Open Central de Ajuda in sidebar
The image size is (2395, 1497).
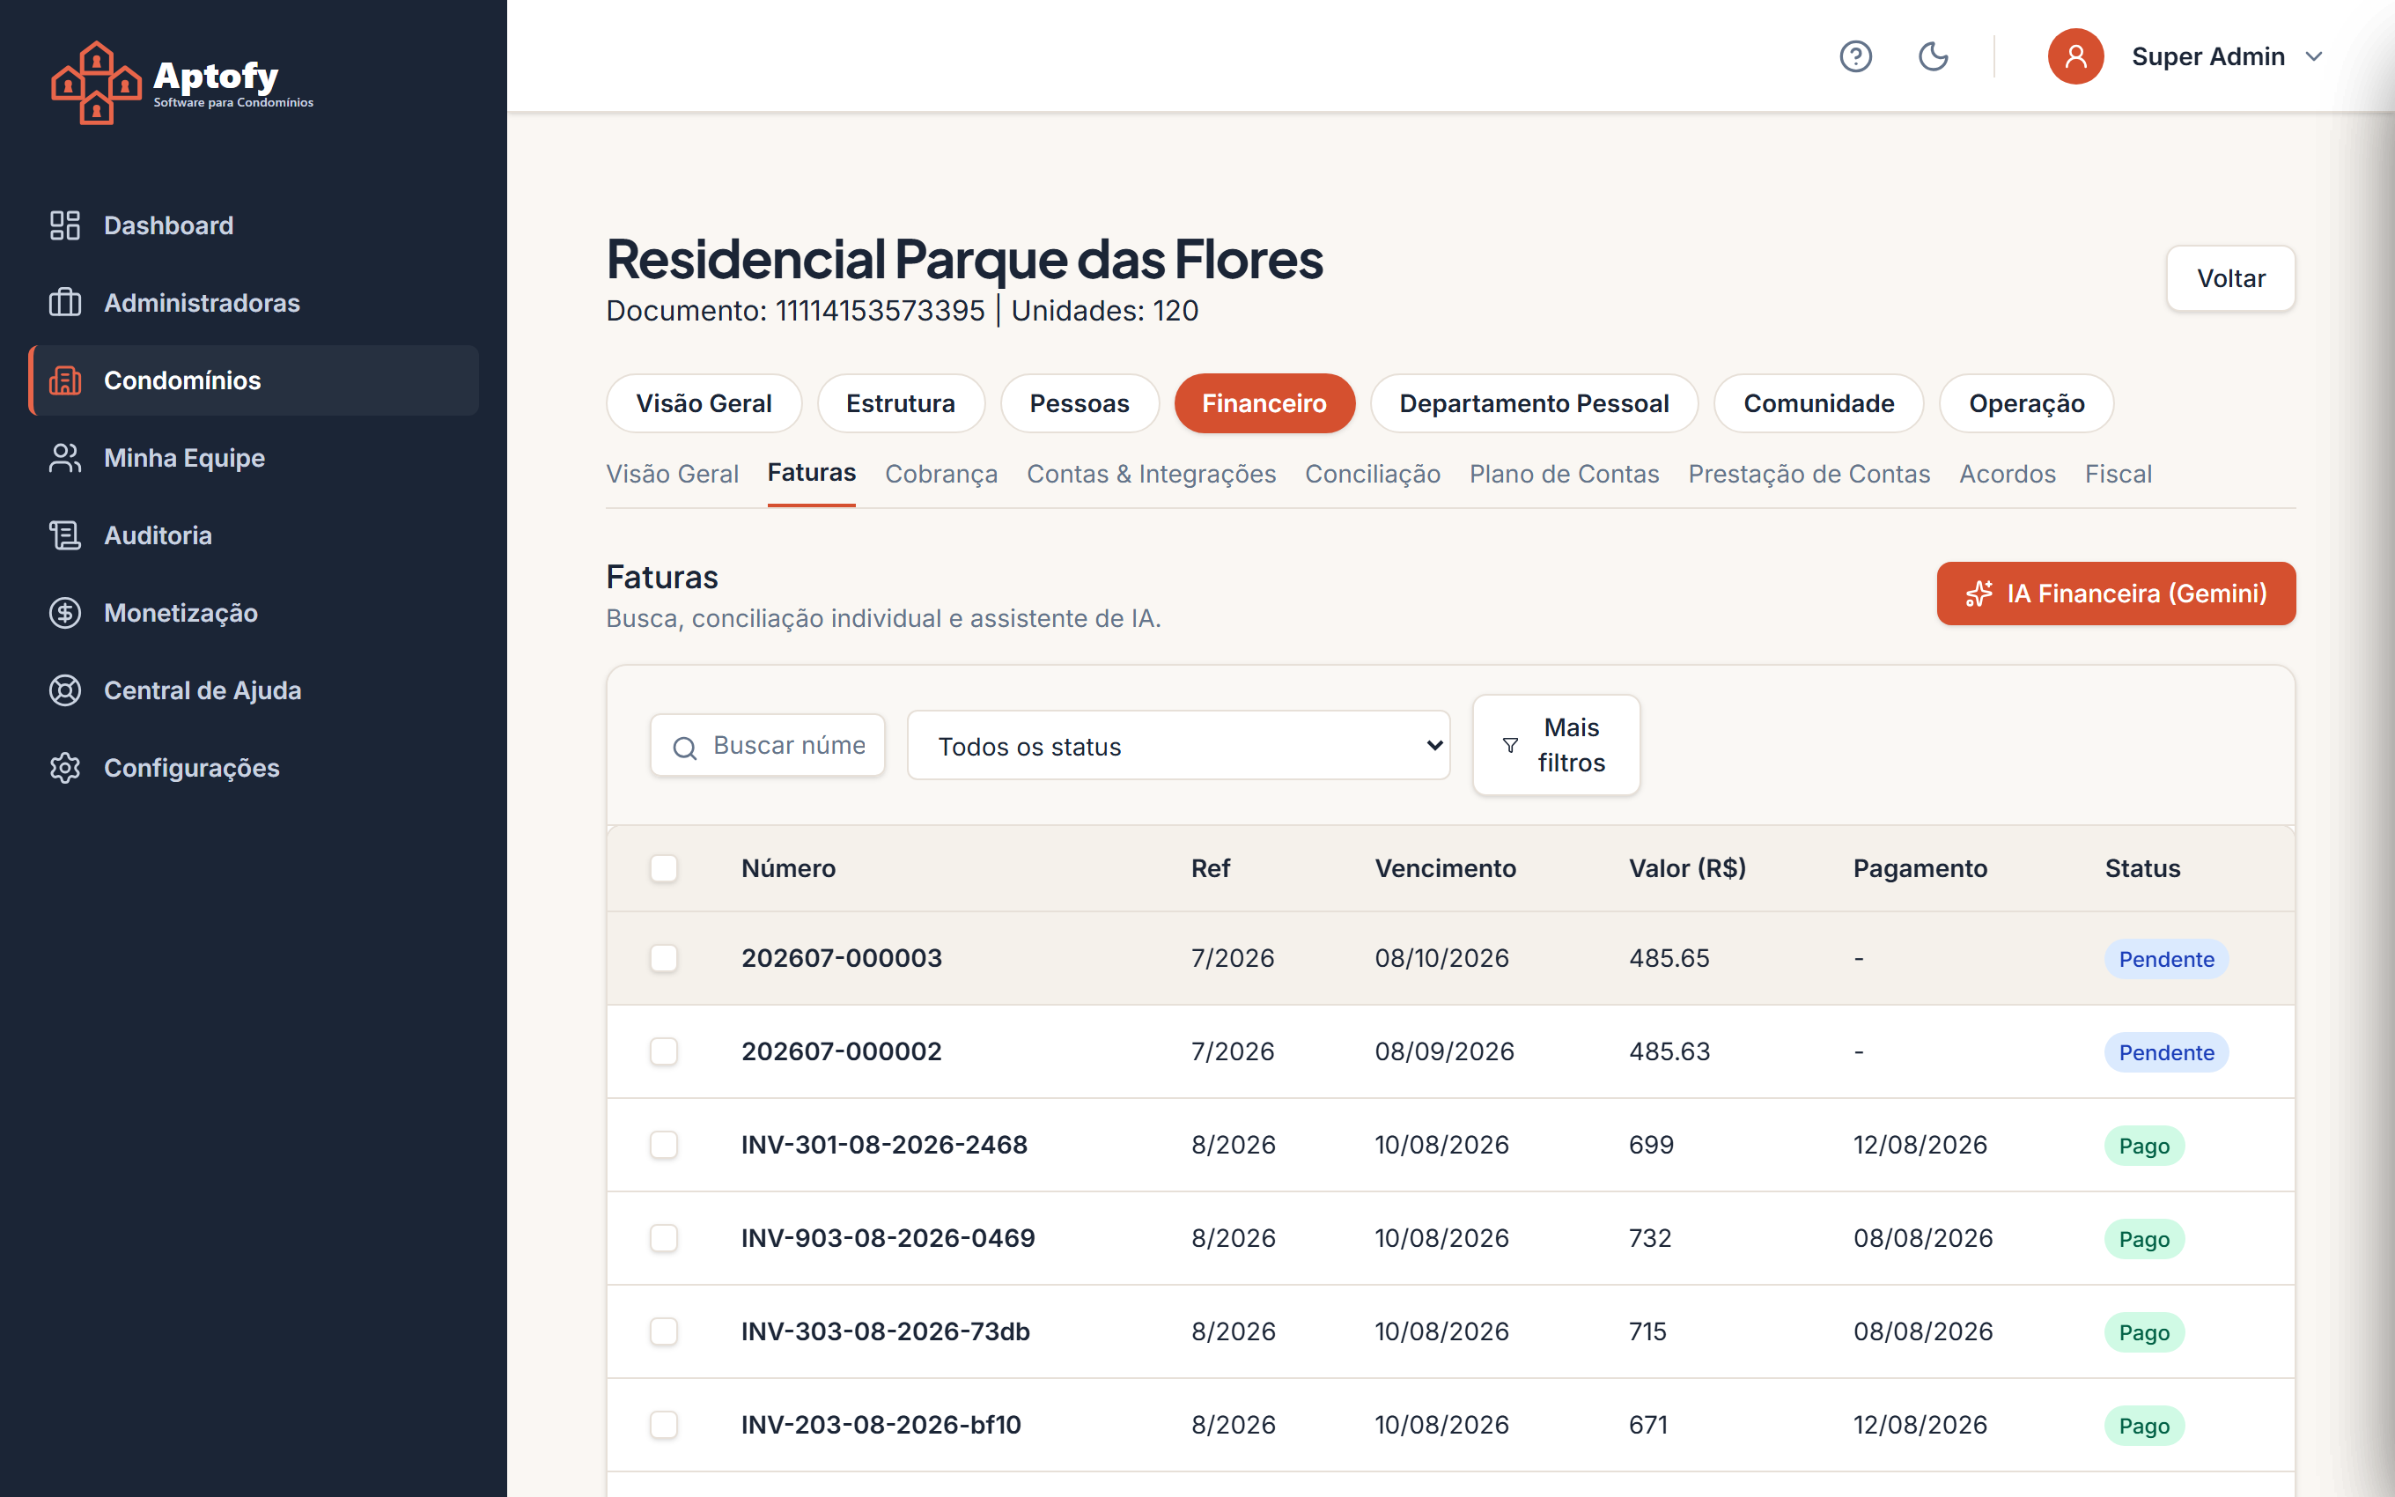(254, 690)
